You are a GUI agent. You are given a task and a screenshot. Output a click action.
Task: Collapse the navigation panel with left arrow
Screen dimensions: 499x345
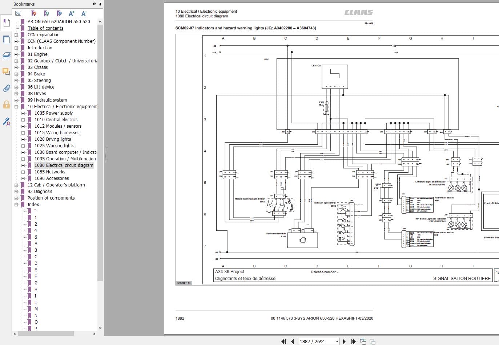(100, 4)
